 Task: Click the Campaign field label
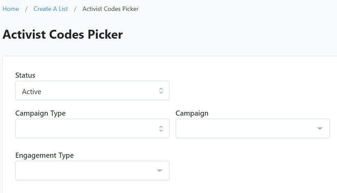point(192,113)
